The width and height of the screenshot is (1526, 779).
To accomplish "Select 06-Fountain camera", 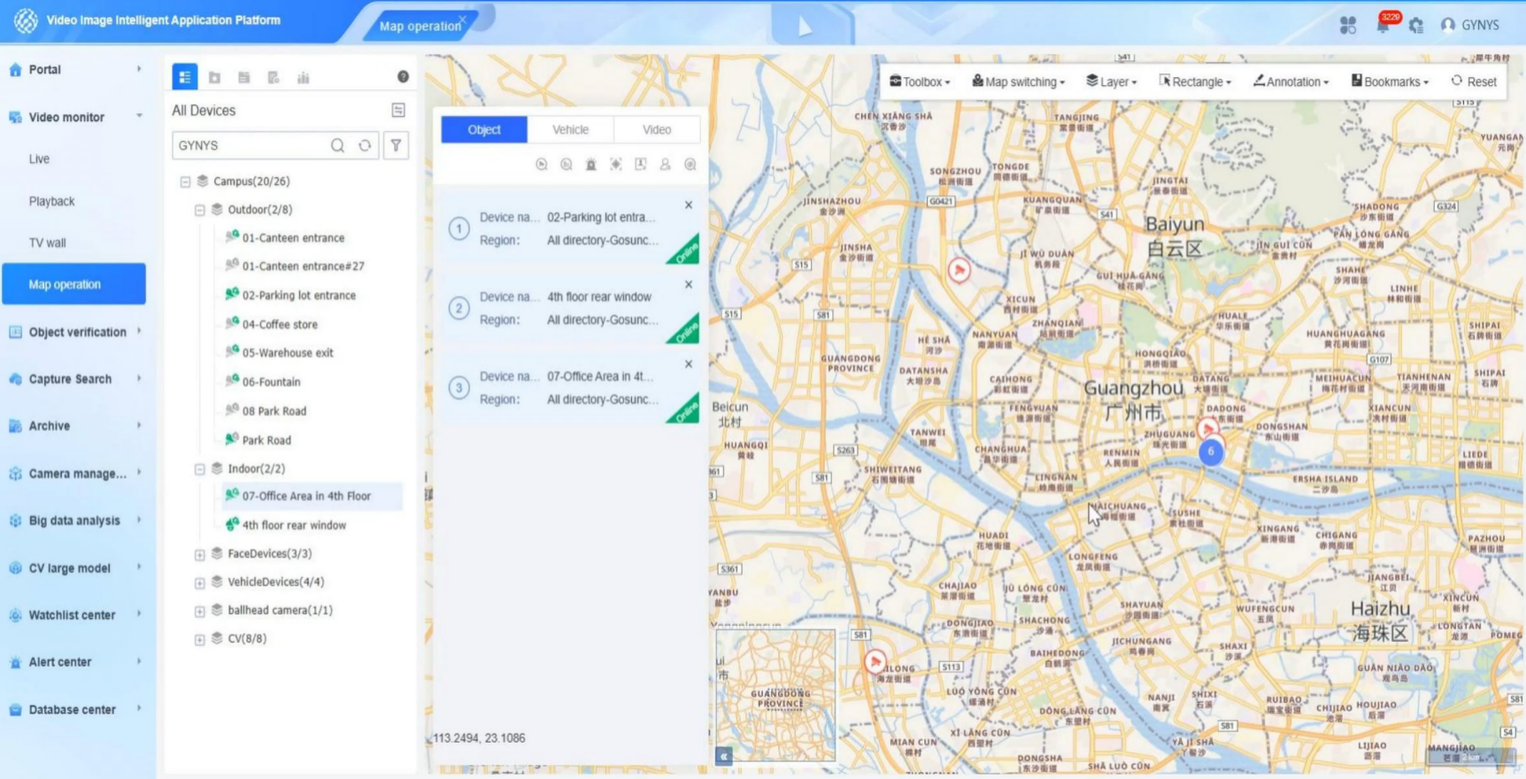I will pyautogui.click(x=271, y=382).
